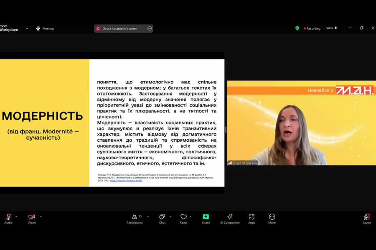Expand the arrow beside Participants
This screenshot has height=250, width=376.
(x=148, y=217)
